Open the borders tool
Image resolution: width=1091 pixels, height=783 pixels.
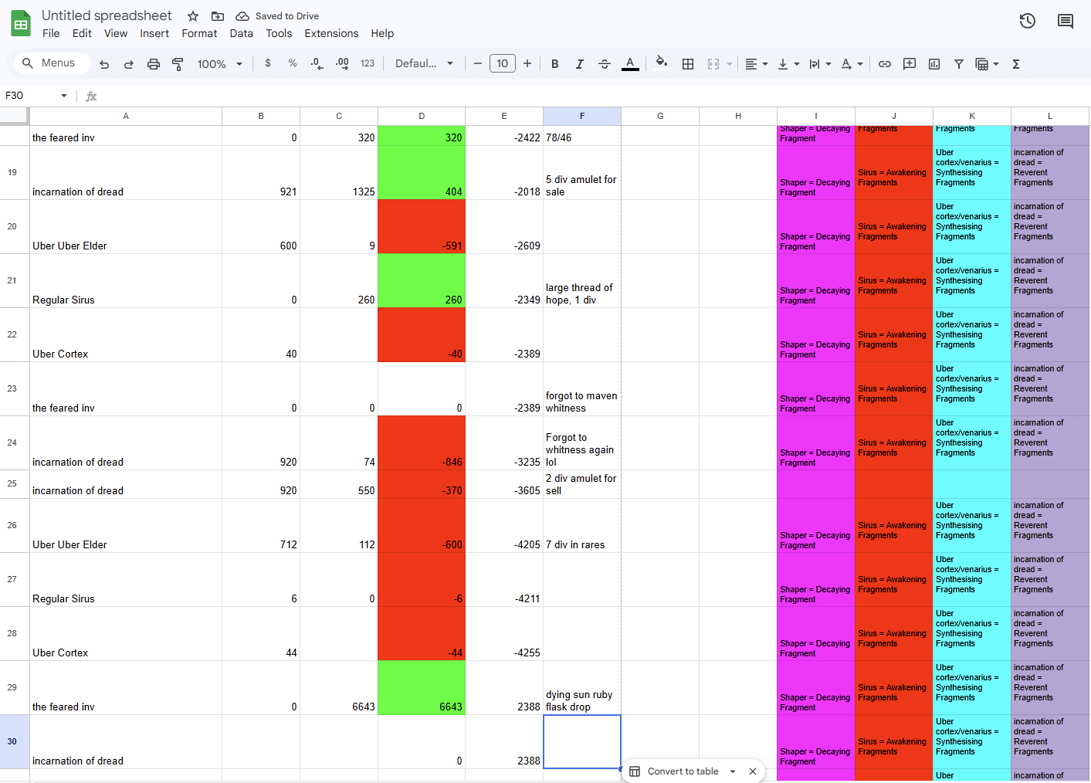point(688,64)
